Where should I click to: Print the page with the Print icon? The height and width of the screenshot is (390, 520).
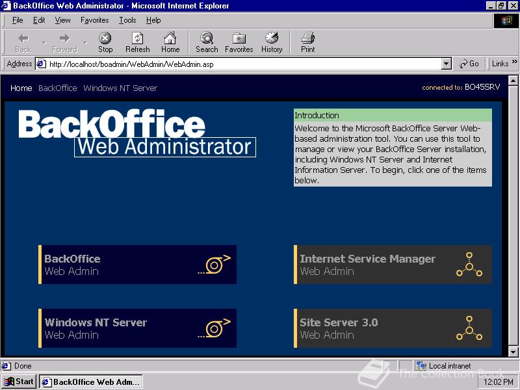pyautogui.click(x=307, y=38)
